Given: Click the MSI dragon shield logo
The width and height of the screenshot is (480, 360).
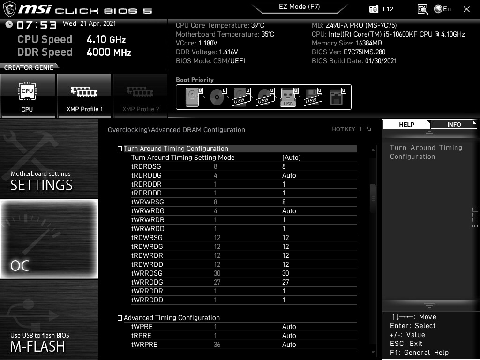Looking at the screenshot, I should (9, 9).
